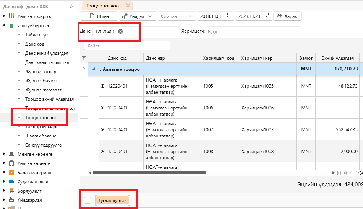
Task: Expand the Үндсэн тохиргоо tree node
Action: pos(4,16)
